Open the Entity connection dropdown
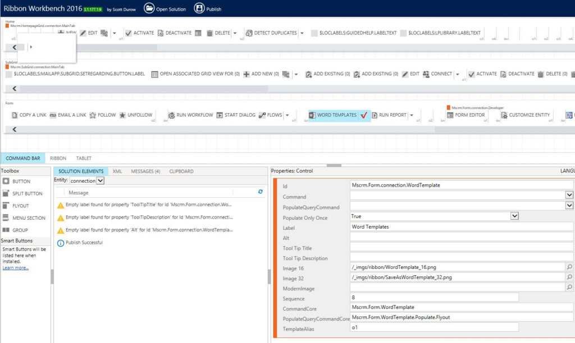 click(x=99, y=180)
